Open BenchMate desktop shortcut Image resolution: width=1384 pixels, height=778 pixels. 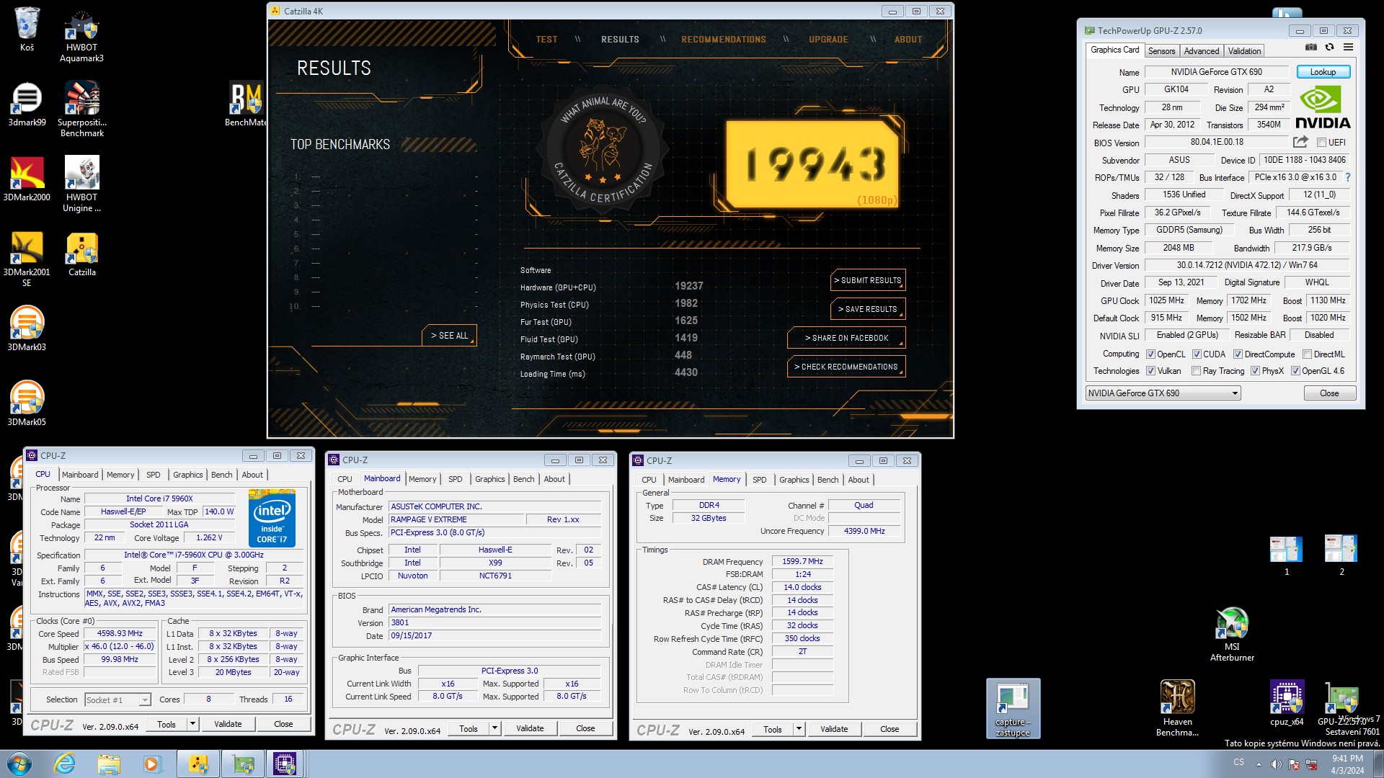[246, 104]
